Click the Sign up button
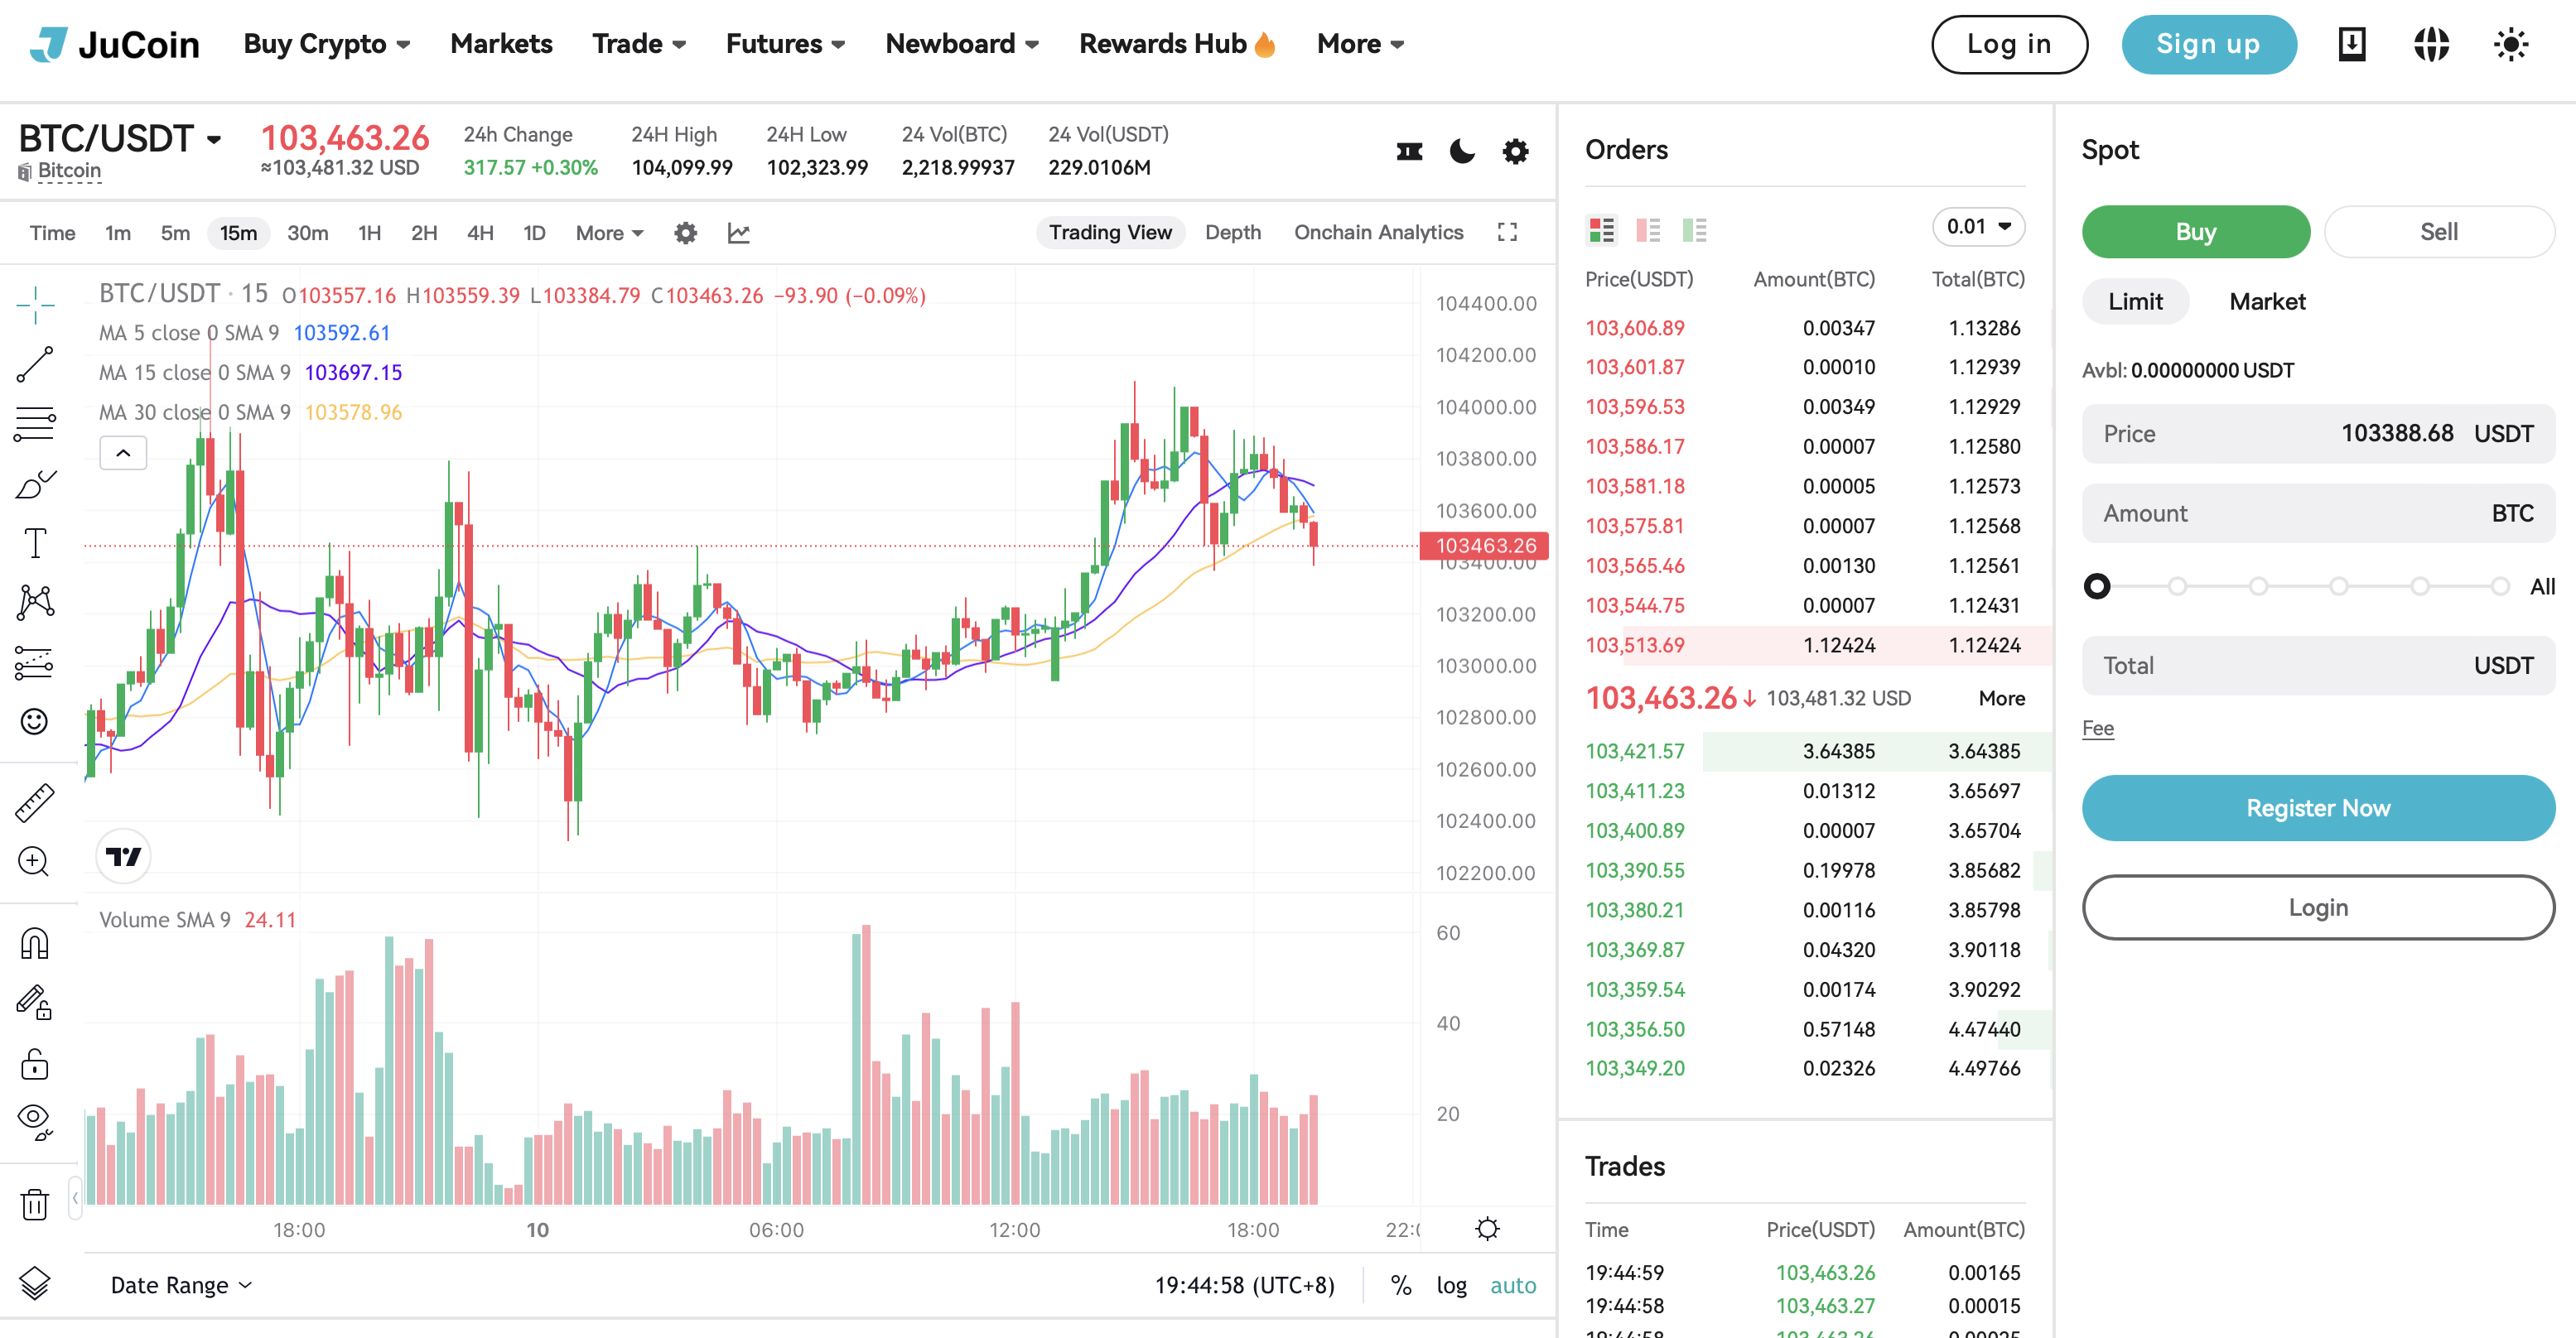2576x1338 pixels. pyautogui.click(x=2208, y=44)
